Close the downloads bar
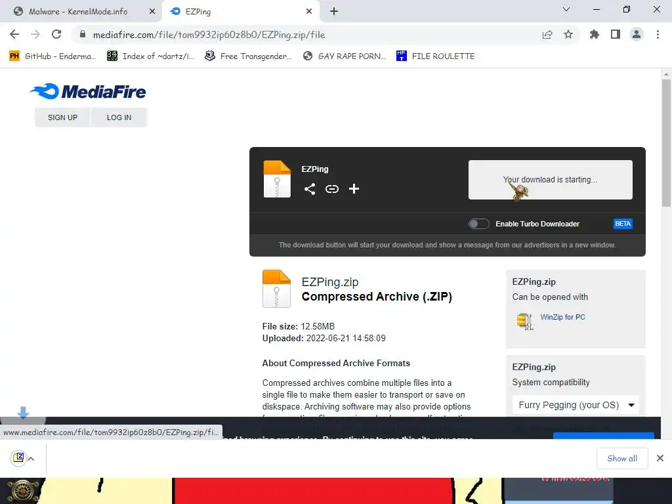 pyautogui.click(x=660, y=459)
